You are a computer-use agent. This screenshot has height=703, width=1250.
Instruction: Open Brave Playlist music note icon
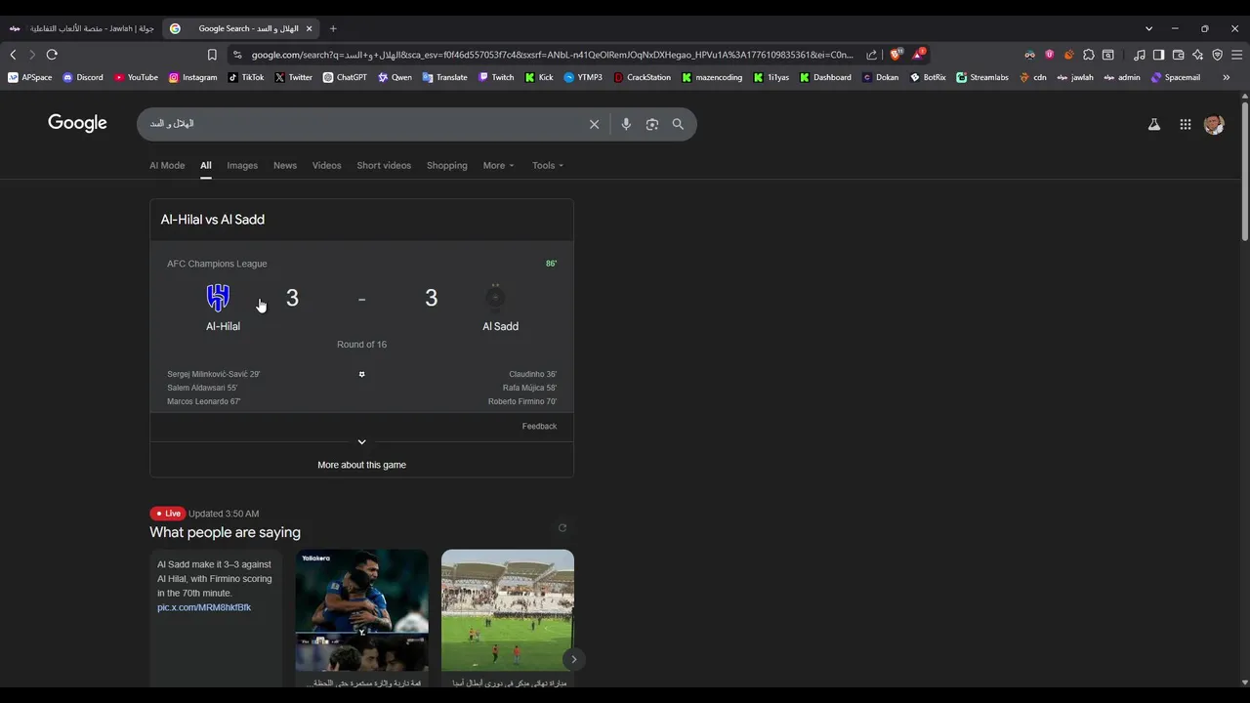coord(1139,55)
